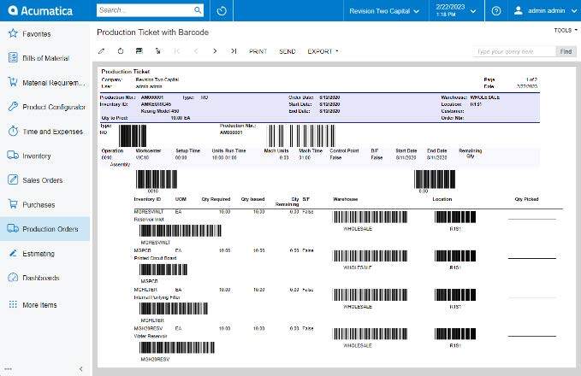Click the MGH20RESV barcode image
The height and width of the screenshot is (376, 581).
pyautogui.click(x=177, y=348)
